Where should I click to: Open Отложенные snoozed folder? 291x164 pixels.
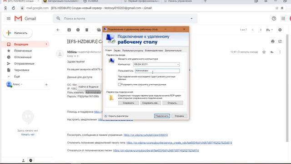pos(23,57)
